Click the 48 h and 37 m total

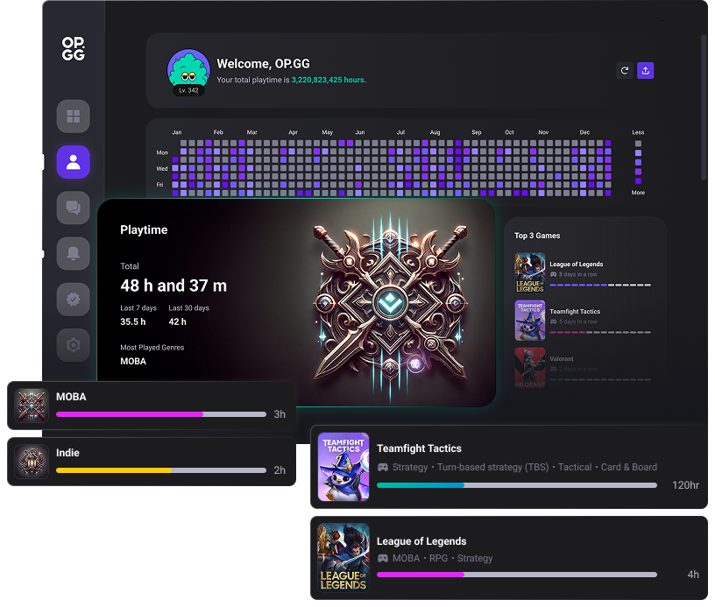click(173, 286)
